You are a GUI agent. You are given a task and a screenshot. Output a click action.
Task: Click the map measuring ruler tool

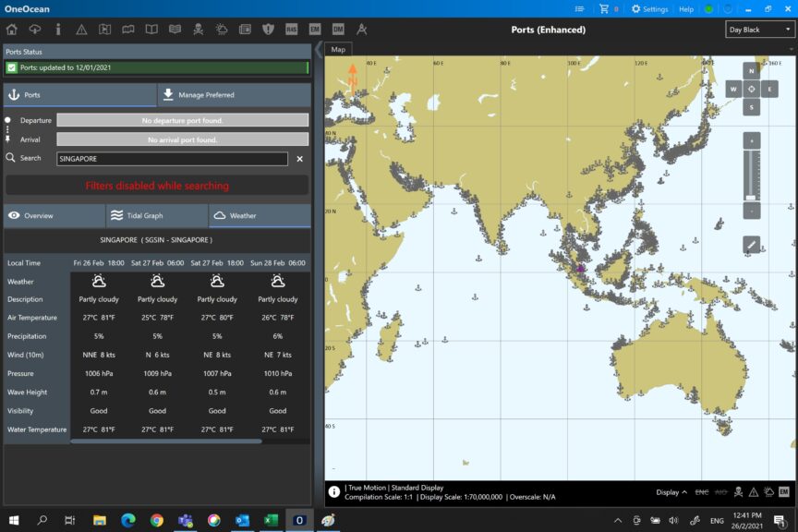click(x=752, y=245)
